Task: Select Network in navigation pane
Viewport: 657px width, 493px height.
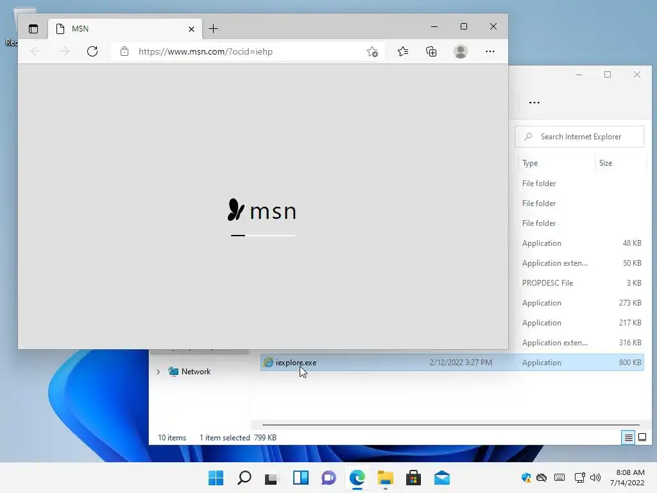Action: click(196, 372)
